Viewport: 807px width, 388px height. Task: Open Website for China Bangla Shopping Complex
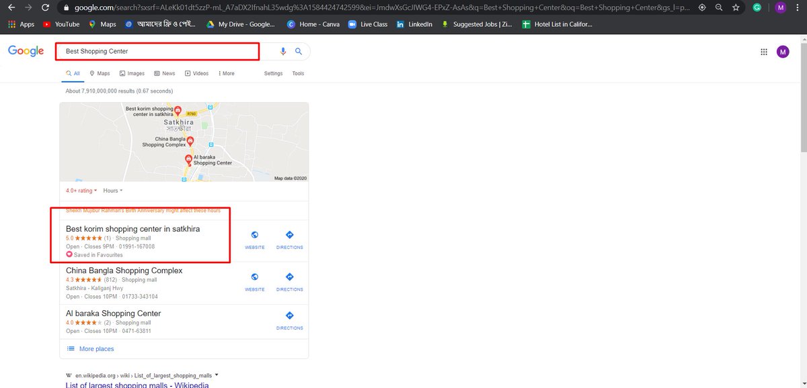pyautogui.click(x=254, y=282)
